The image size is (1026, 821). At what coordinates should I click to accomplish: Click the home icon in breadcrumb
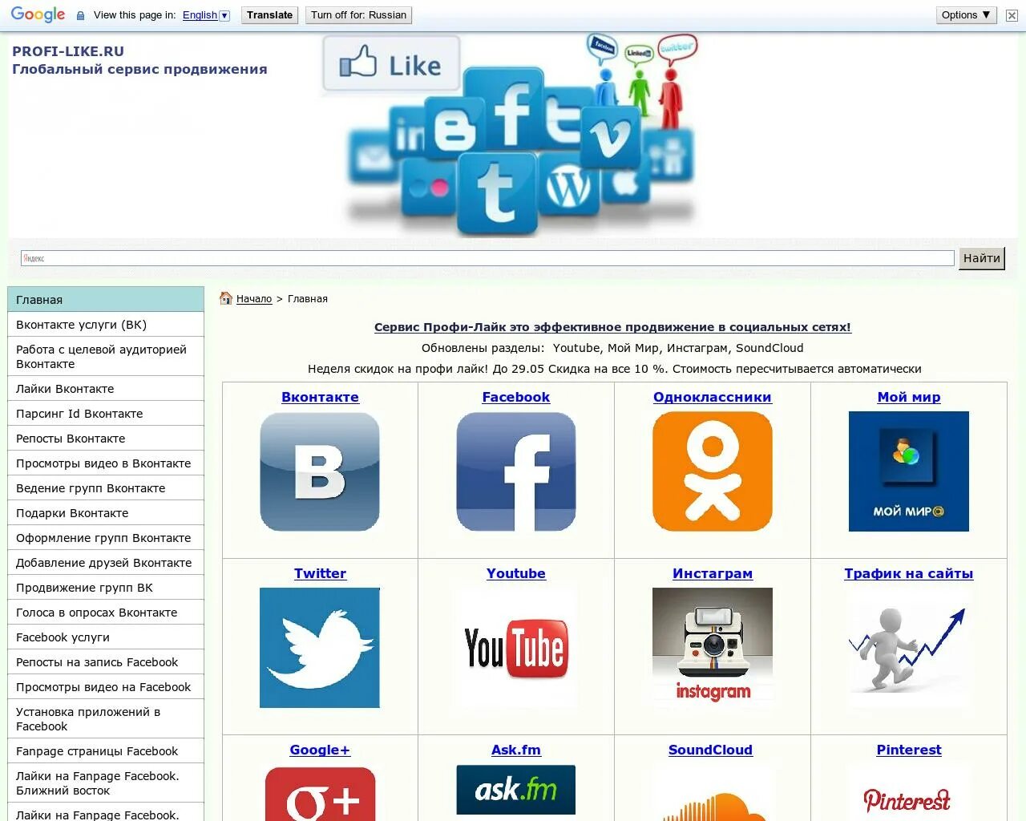pyautogui.click(x=226, y=298)
